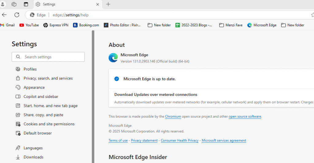Screen dimensions: 314x163
Task: Click the settings sidebar scrollbar
Action: (x=93, y=96)
